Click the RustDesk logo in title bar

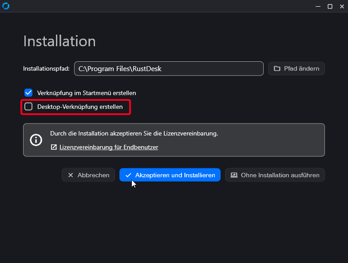coord(6,6)
